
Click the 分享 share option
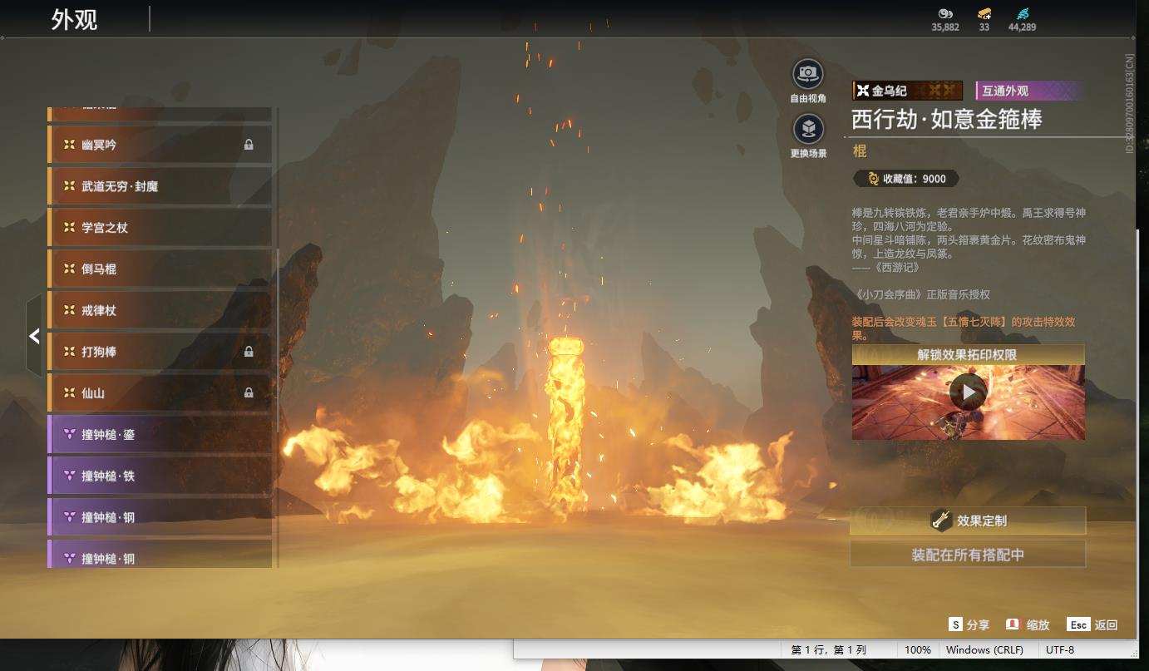pyautogui.click(x=969, y=624)
